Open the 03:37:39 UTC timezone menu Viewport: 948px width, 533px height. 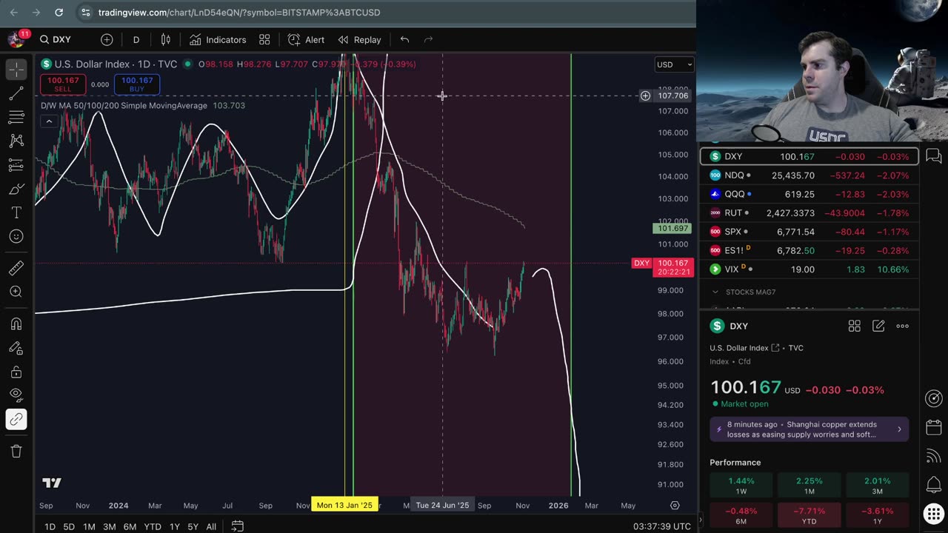662,526
